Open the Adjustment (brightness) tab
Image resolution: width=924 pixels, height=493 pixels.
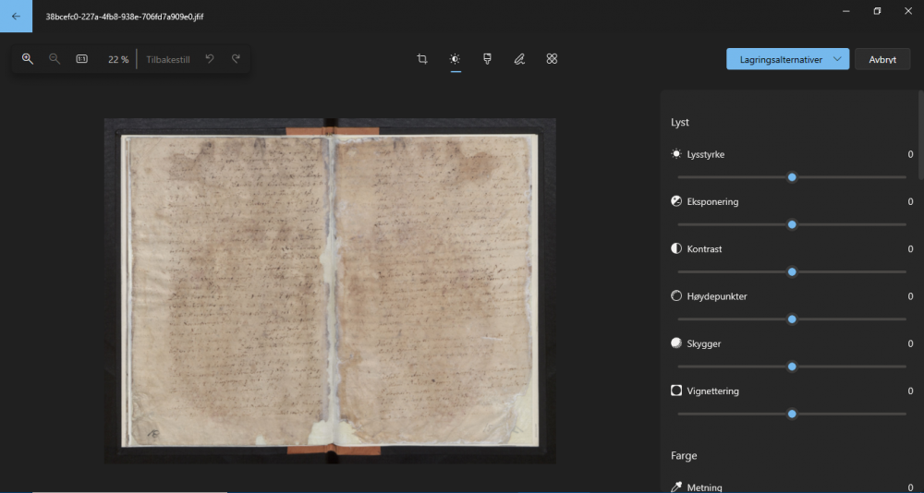(x=455, y=59)
